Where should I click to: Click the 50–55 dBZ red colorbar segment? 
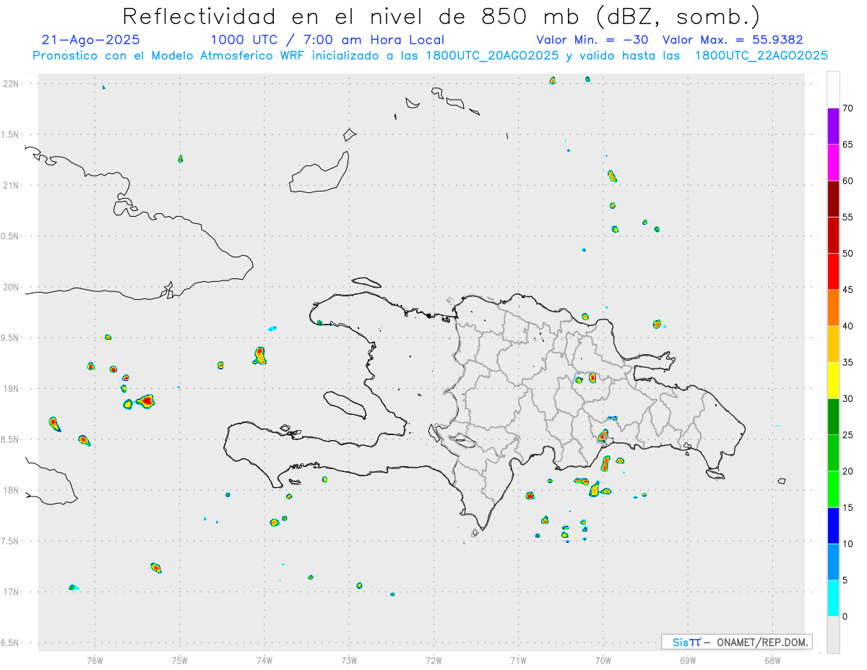point(833,236)
